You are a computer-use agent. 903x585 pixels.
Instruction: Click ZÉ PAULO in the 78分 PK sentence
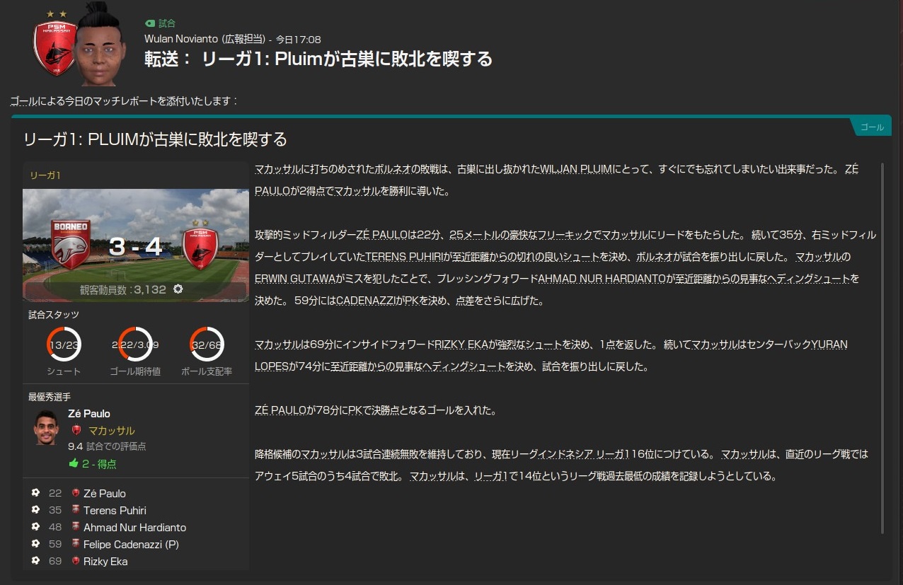point(281,410)
